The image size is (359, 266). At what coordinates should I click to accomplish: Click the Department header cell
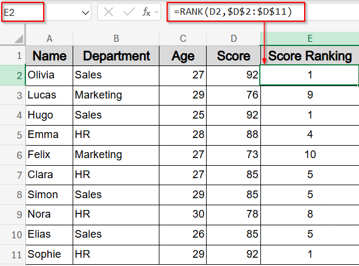[116, 56]
